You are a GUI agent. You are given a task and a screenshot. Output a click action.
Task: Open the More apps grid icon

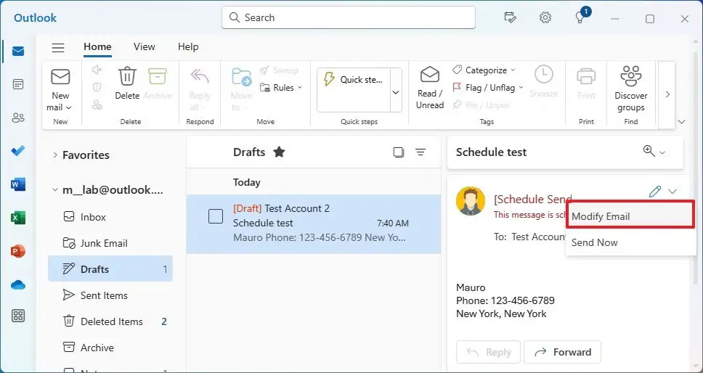click(x=18, y=316)
